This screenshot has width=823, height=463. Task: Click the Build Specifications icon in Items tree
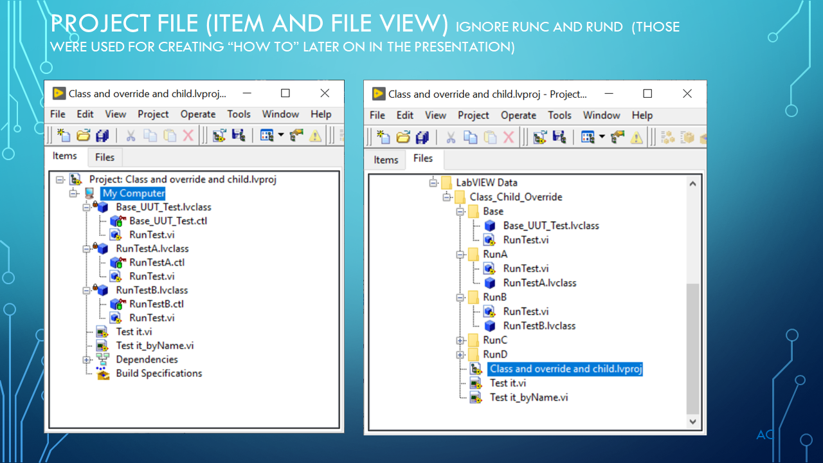103,373
